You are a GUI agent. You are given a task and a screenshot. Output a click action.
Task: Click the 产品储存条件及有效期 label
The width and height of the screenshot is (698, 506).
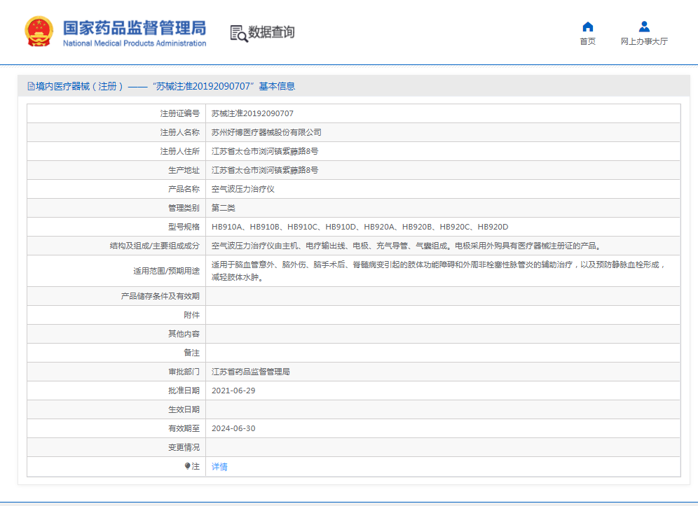pos(160,296)
